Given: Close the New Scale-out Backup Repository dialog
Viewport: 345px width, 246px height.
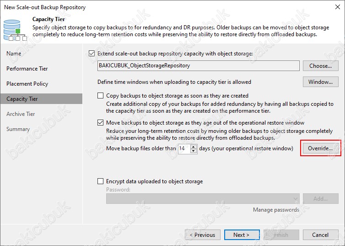Looking at the screenshot, I should point(338,7).
